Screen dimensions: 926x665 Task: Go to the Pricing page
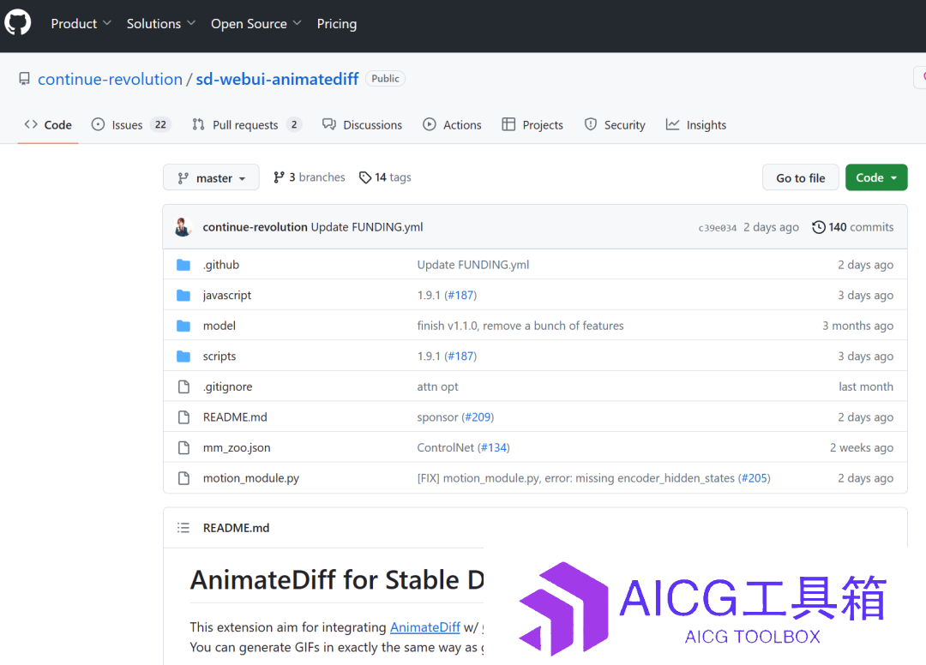tap(337, 24)
